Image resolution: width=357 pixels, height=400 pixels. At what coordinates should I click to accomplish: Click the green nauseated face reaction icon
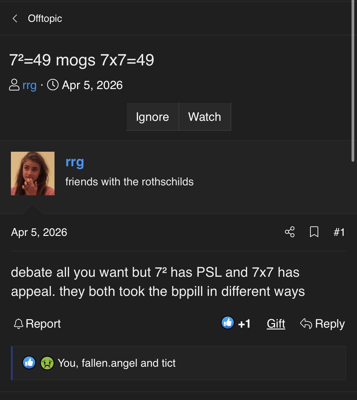coord(47,363)
